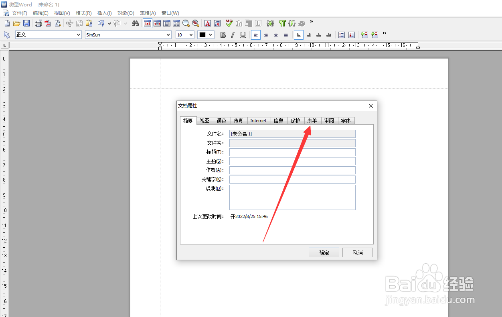Paste from clipboard icon

(x=89, y=23)
